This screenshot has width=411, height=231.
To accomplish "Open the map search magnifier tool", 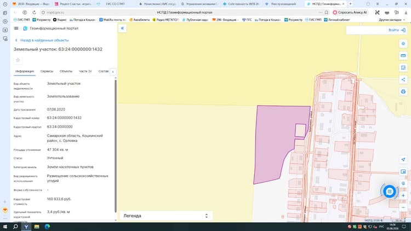I will point(403,183).
